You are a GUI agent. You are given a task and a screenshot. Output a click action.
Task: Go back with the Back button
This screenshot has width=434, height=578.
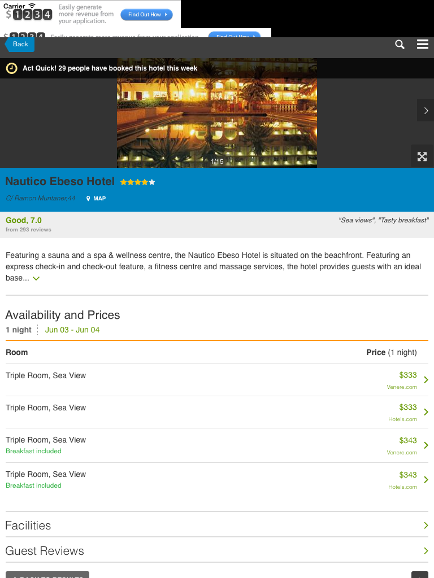coord(20,44)
